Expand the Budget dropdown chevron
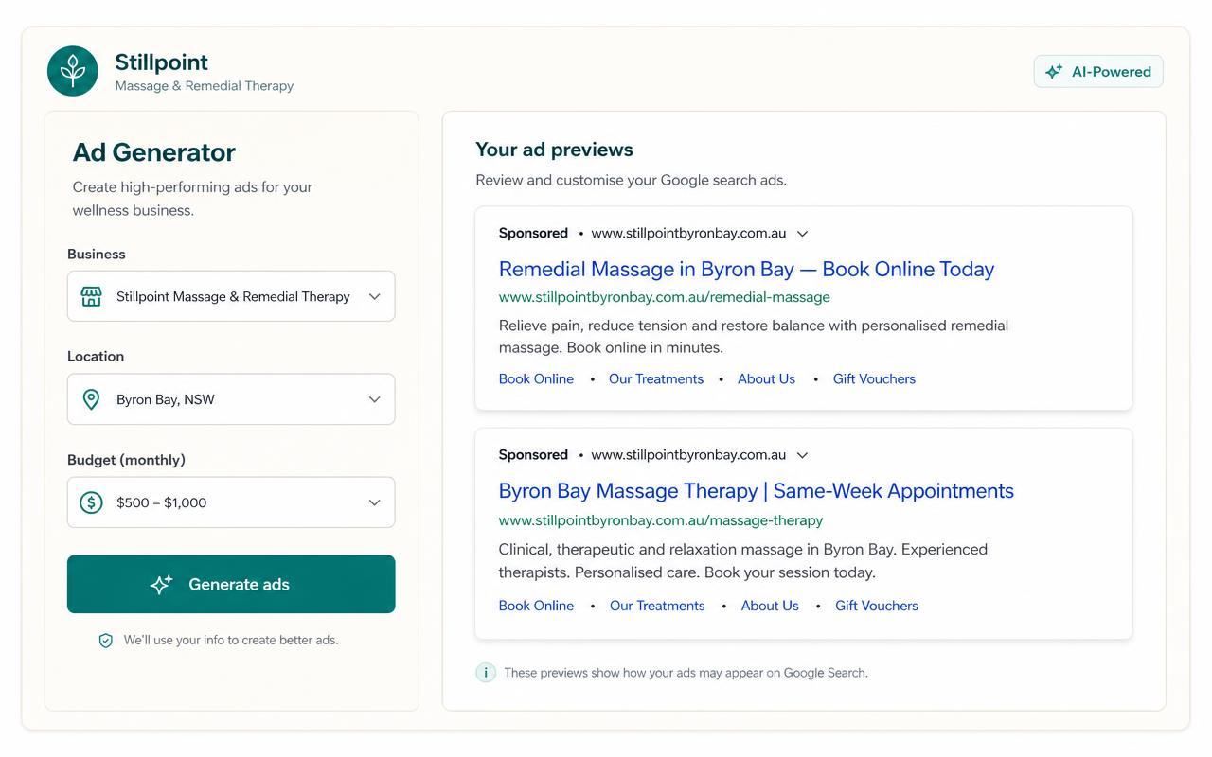 (375, 502)
